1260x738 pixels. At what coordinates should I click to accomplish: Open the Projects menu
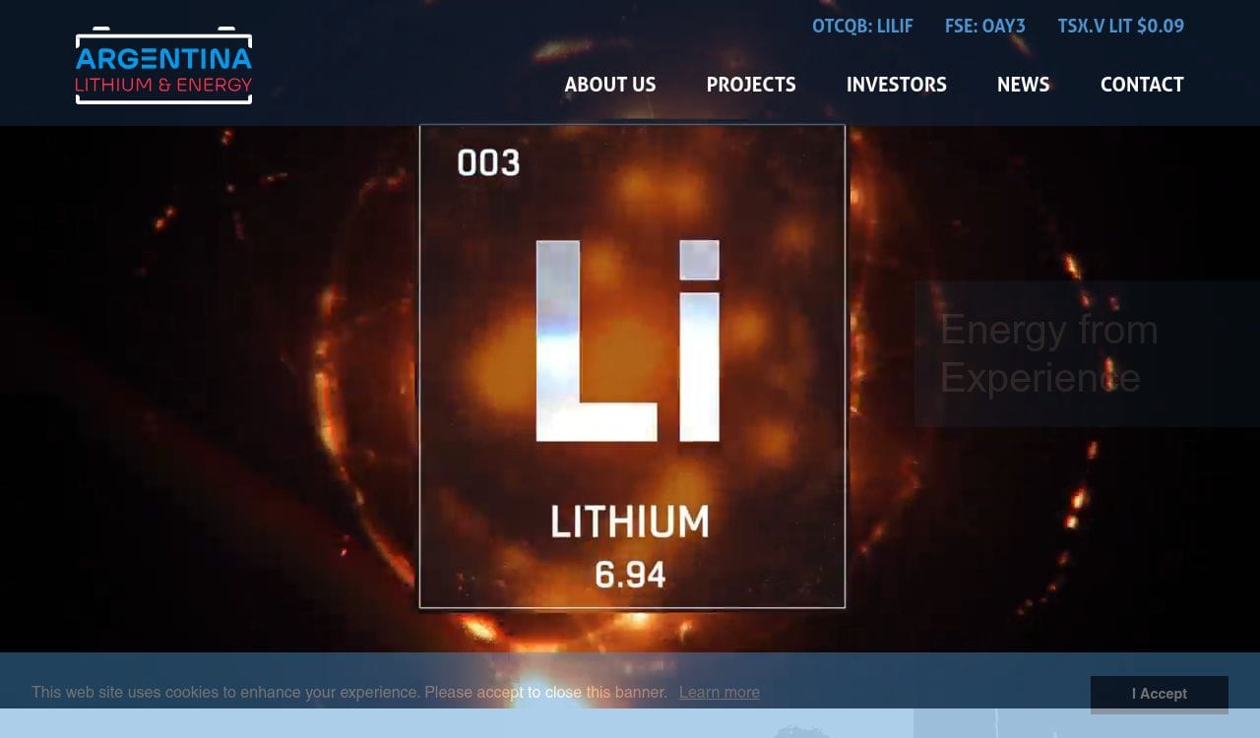(x=750, y=85)
